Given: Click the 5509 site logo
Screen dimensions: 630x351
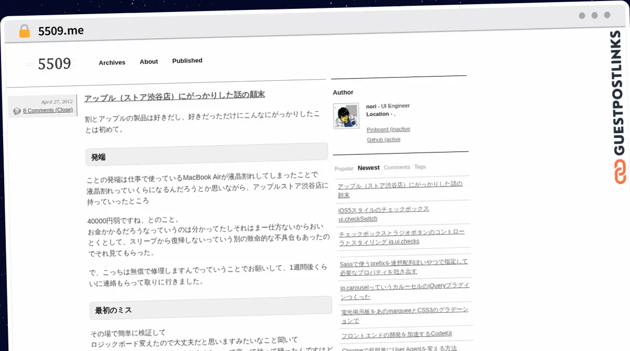Looking at the screenshot, I should (55, 64).
